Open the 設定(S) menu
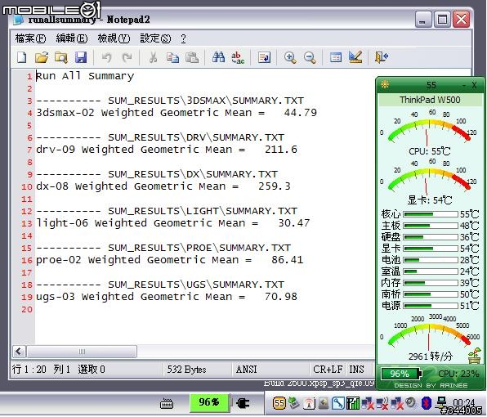 155,38
